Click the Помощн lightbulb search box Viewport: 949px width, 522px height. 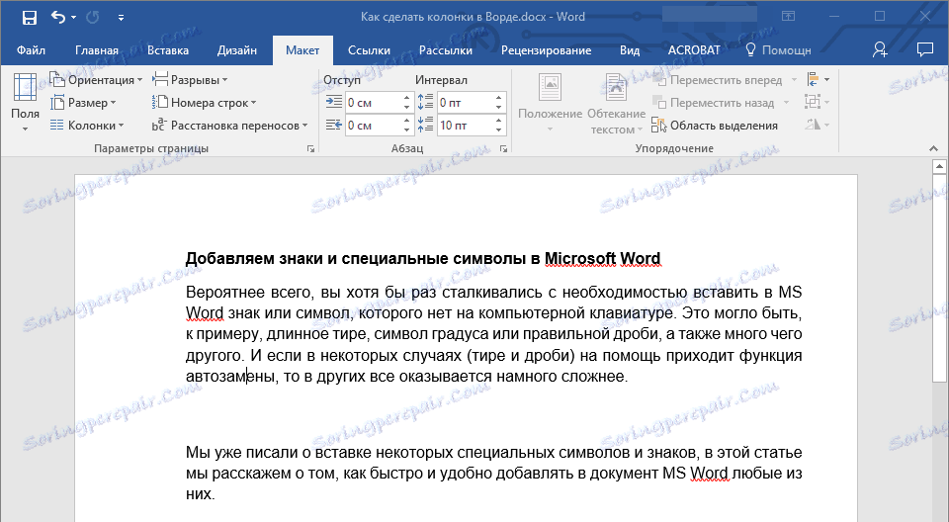click(x=778, y=50)
